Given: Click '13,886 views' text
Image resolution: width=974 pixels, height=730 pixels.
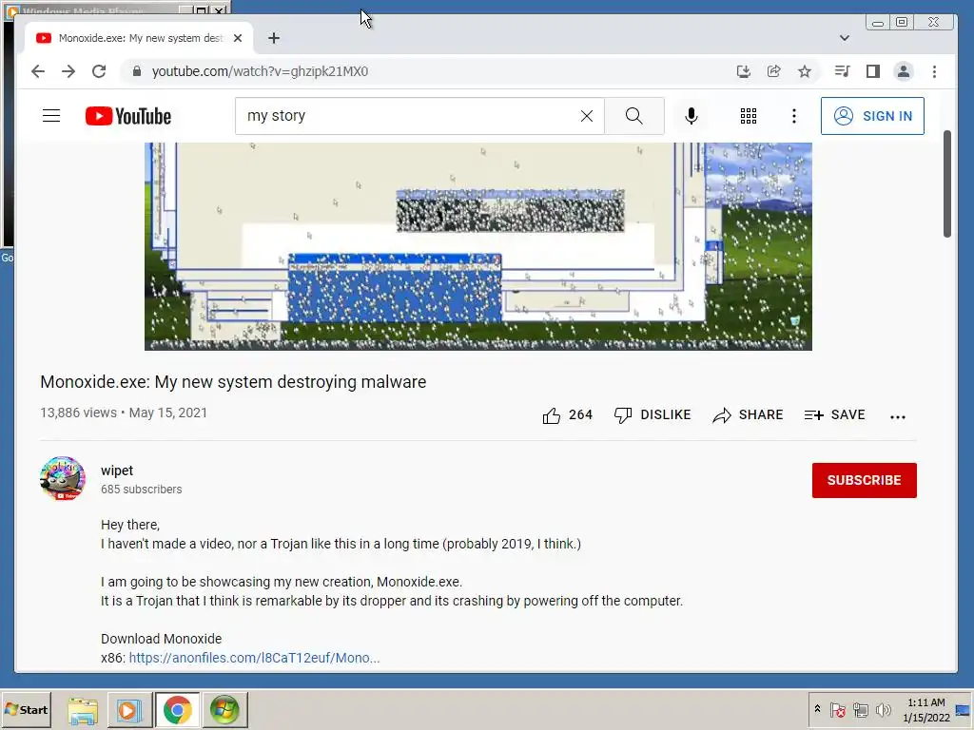Looking at the screenshot, I should pyautogui.click(x=78, y=413).
